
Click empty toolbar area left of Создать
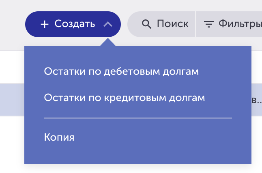12,24
